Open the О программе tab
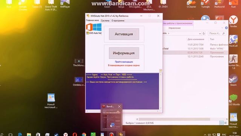Viewport: 241px width, 136px height. coord(118,20)
